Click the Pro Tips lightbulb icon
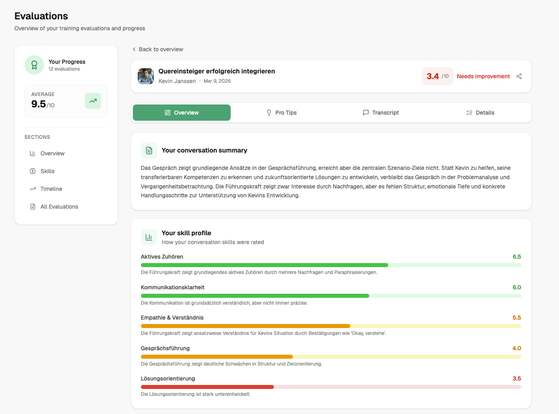Viewport: 559px width, 414px height. pos(269,113)
